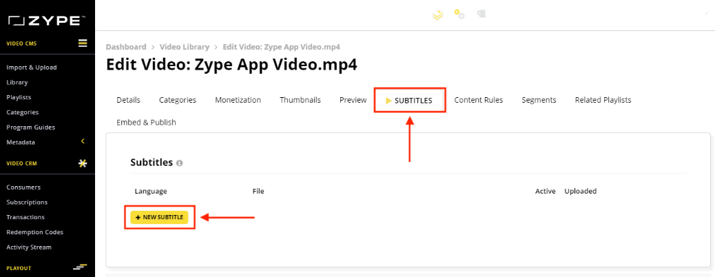Click Dashboard in the breadcrumb
Viewport: 715px width, 277px height.
[126, 47]
